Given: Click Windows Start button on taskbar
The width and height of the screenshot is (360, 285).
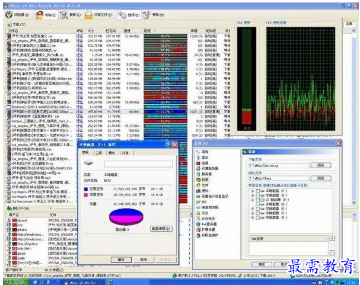Looking at the screenshot, I should pyautogui.click(x=15, y=282).
